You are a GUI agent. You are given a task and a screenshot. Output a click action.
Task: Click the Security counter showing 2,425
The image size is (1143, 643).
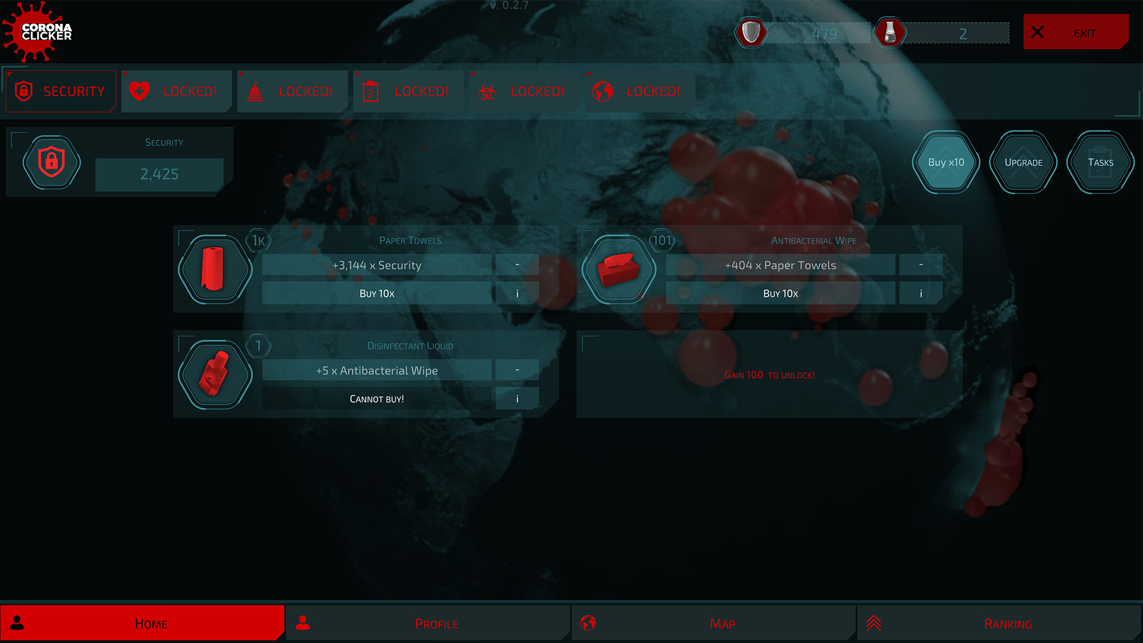159,174
